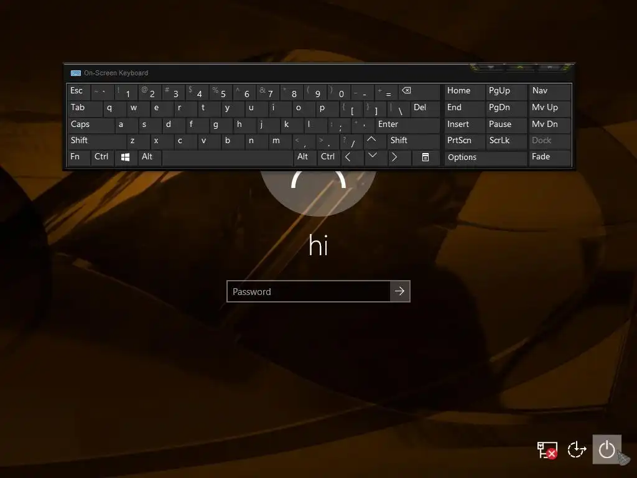Click the comma key
637x478 pixels.
coord(304,141)
